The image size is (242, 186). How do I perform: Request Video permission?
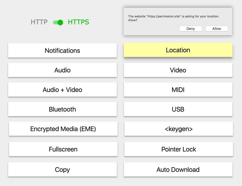pyautogui.click(x=178, y=70)
